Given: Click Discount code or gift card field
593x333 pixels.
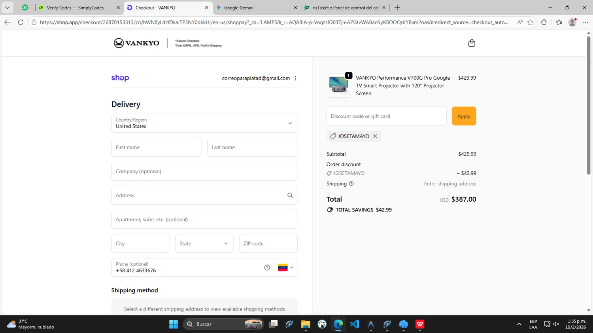Looking at the screenshot, I should (x=386, y=116).
